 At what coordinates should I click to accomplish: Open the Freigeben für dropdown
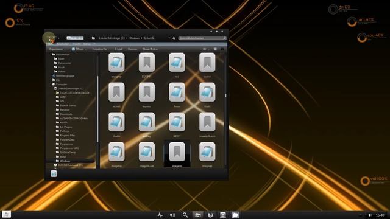[101, 49]
